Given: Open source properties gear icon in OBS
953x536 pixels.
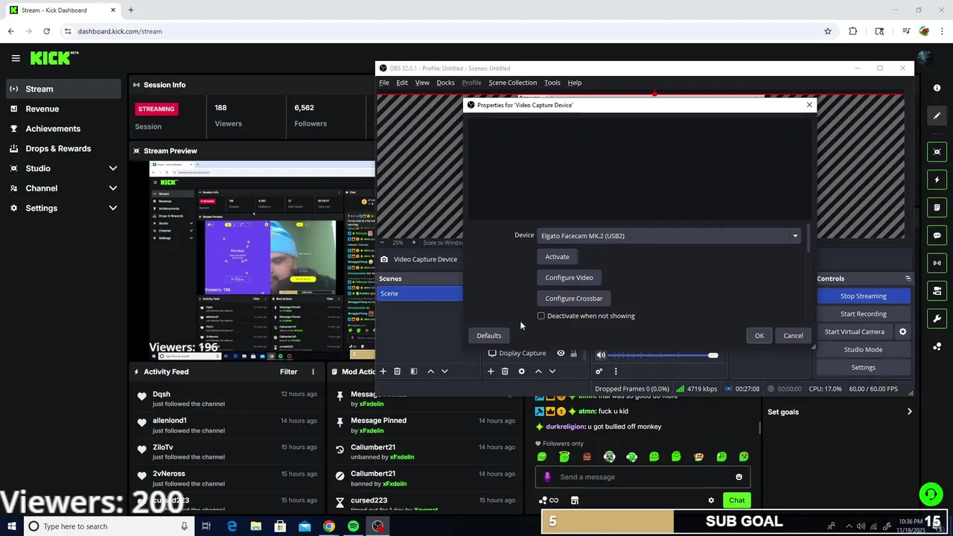Looking at the screenshot, I should coord(521,371).
